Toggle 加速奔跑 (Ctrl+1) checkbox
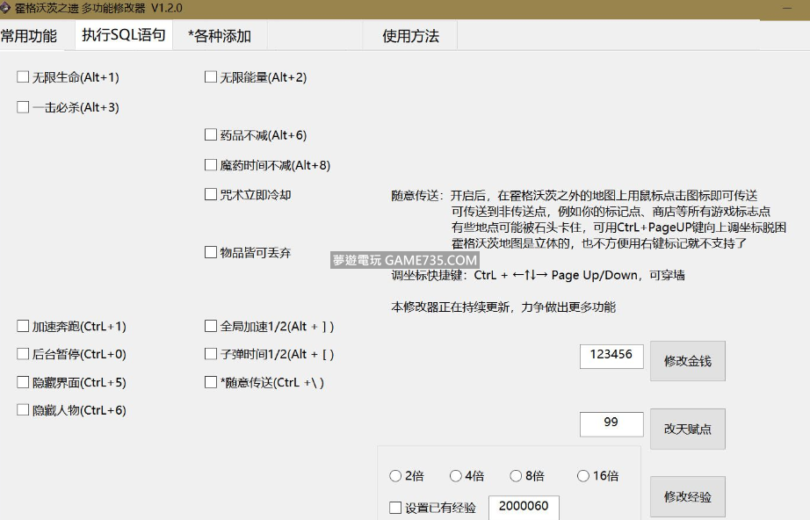 [x=24, y=326]
